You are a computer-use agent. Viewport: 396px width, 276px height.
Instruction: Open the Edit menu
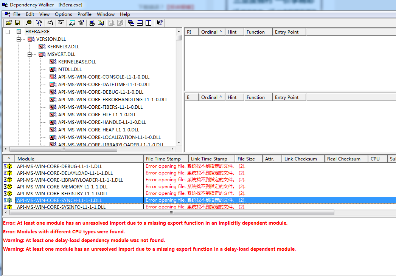30,14
